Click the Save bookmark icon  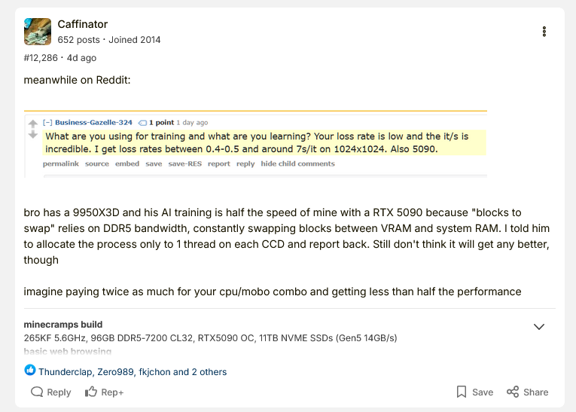tap(462, 392)
